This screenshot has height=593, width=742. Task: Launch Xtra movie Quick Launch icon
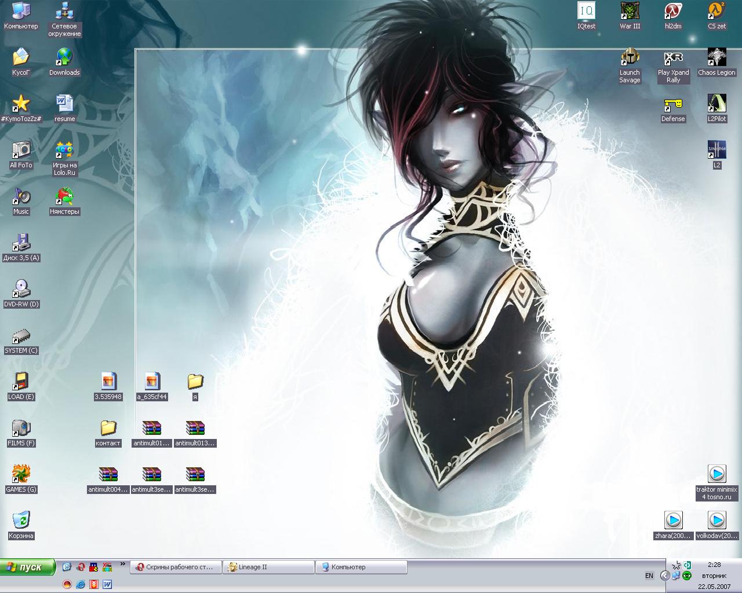click(x=107, y=567)
